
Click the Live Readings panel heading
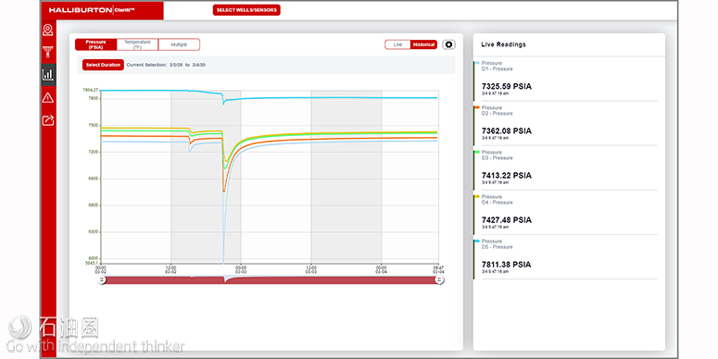click(x=503, y=44)
